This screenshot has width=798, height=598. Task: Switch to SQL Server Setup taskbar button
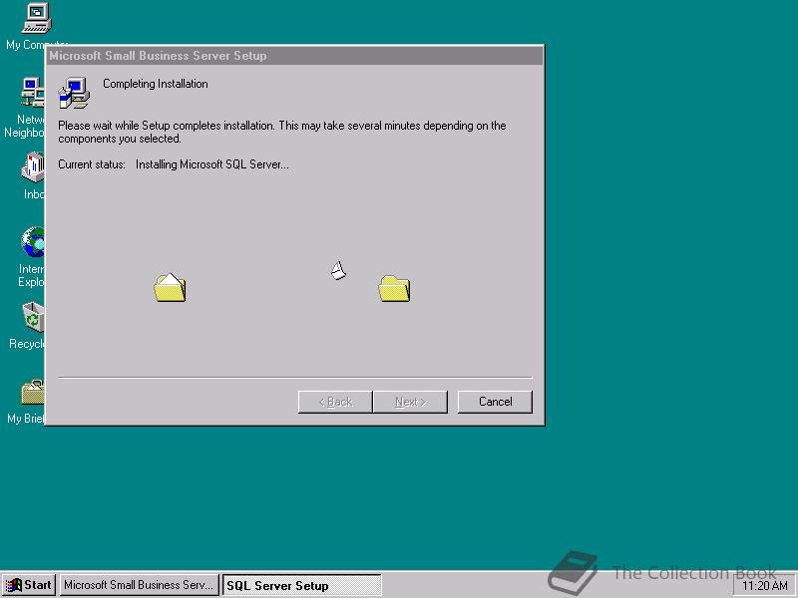tap(302, 585)
